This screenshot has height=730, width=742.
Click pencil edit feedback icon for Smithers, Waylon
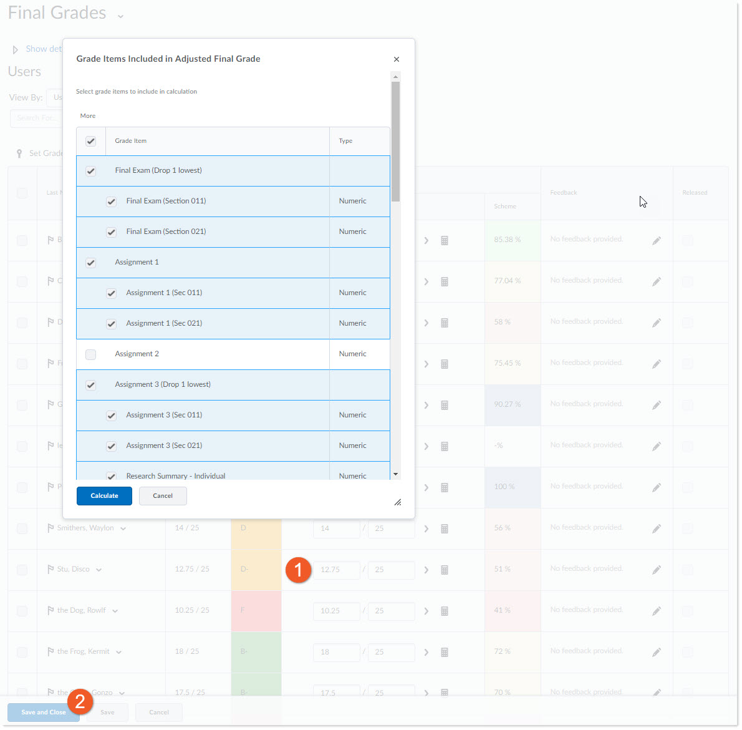(x=657, y=528)
